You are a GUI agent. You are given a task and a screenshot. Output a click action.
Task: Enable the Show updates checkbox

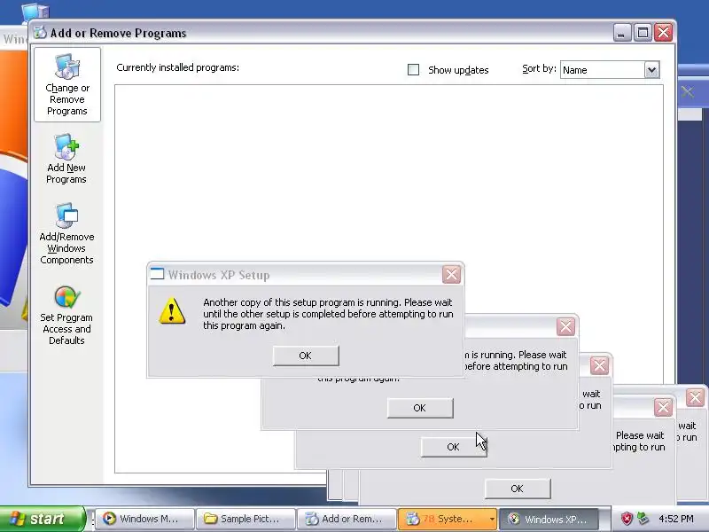(x=413, y=70)
